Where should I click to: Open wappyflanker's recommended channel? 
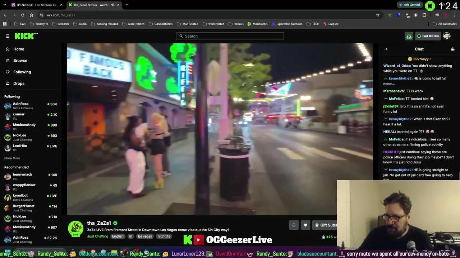pyautogui.click(x=31, y=187)
